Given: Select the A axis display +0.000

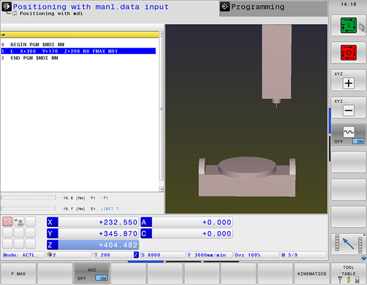Looking at the screenshot, I should [186, 222].
